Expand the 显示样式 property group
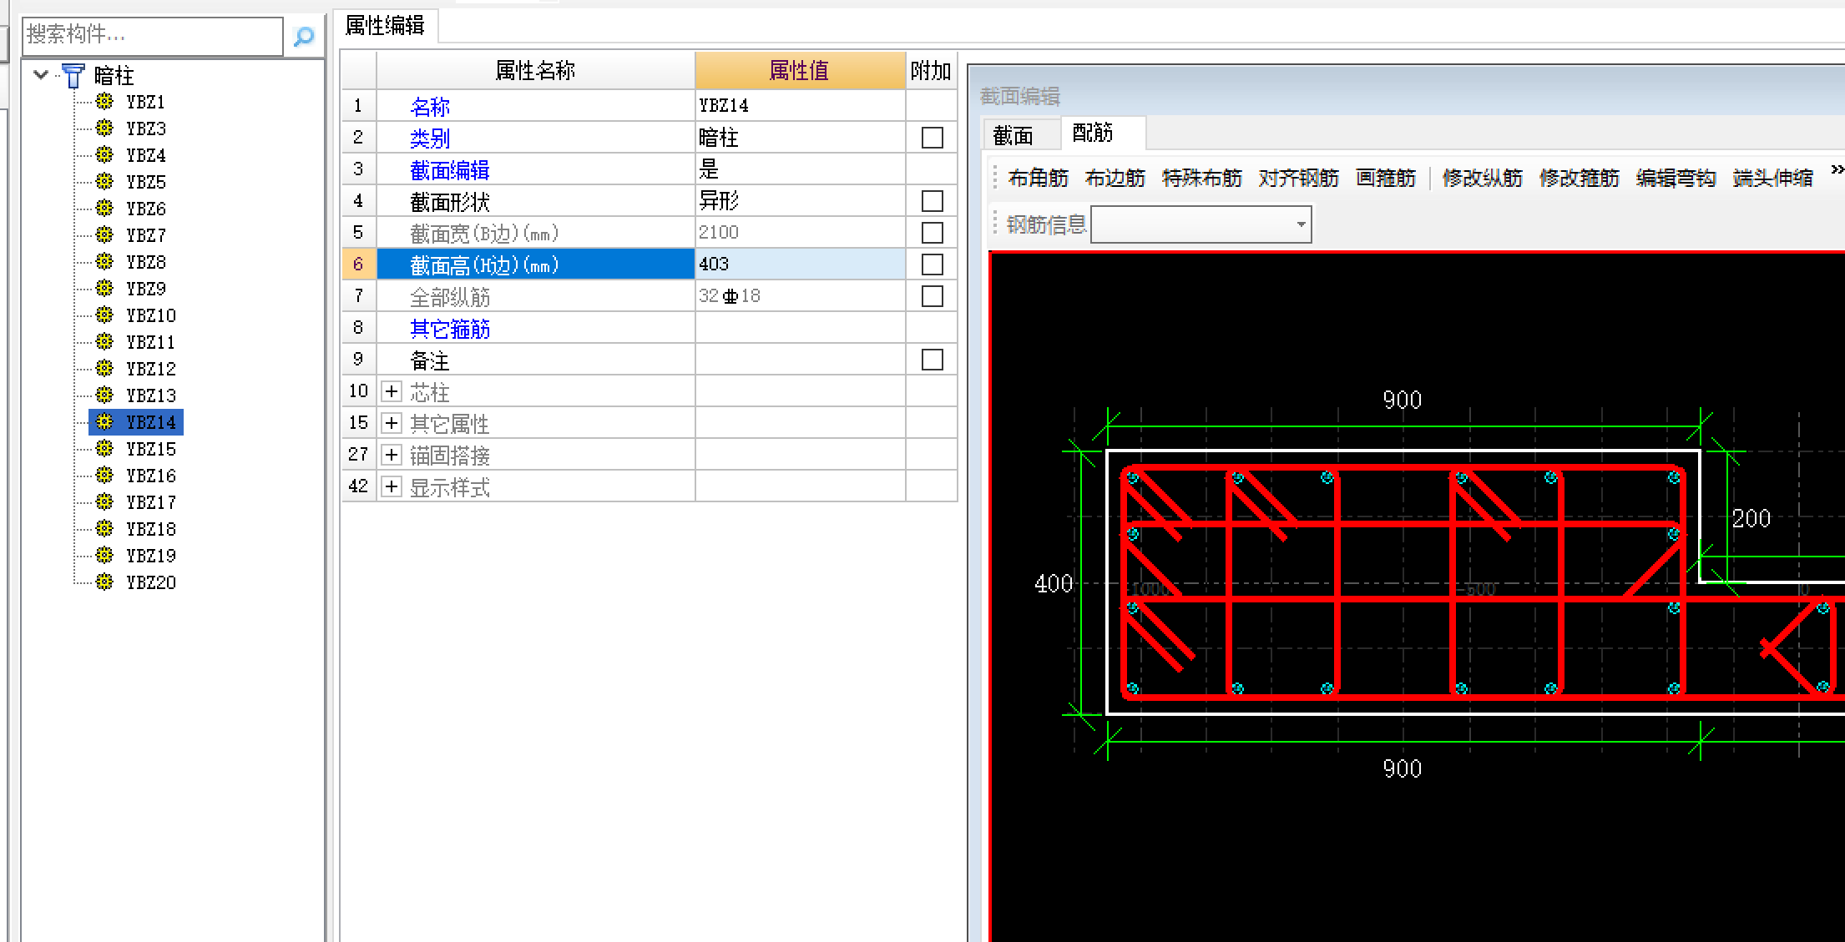Viewport: 1845px width, 942px height. tap(392, 486)
